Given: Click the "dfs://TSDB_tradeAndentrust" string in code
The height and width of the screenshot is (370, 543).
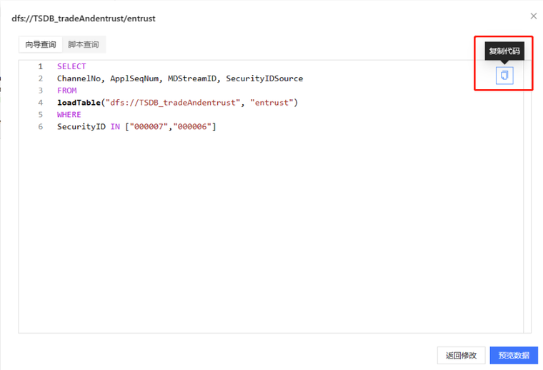Looking at the screenshot, I should point(172,103).
